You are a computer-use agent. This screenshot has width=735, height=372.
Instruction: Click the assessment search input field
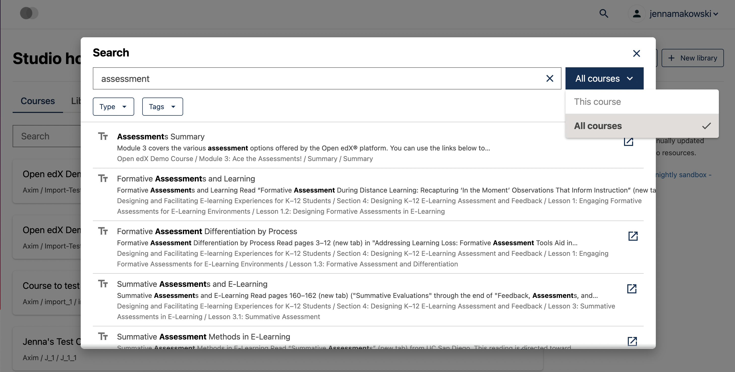pyautogui.click(x=314, y=78)
